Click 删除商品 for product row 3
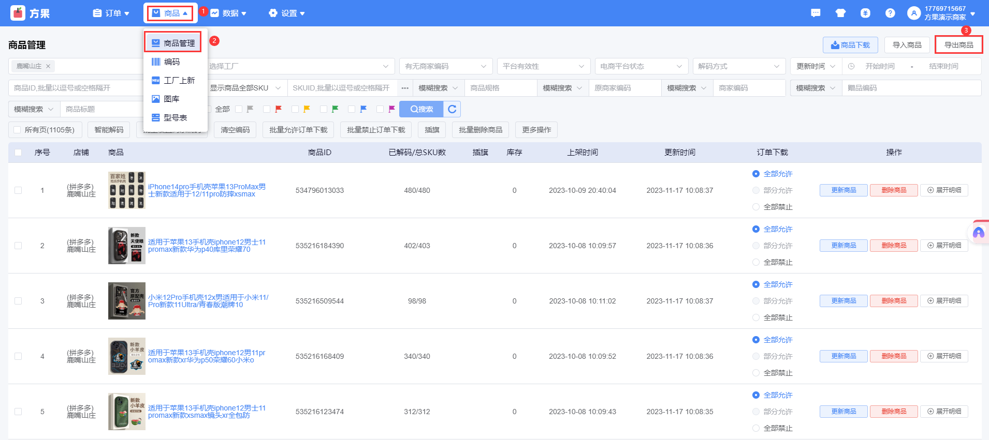 (894, 301)
